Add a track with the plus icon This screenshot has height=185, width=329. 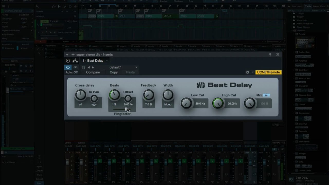tap(75, 6)
